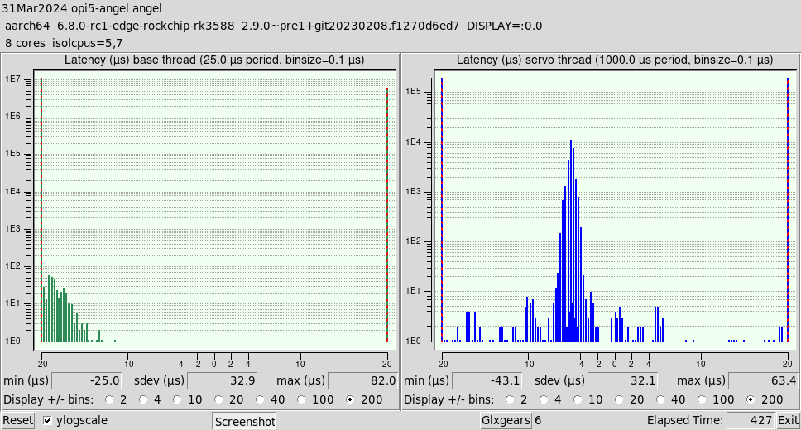Select 200 bins for servo thread display
The height and width of the screenshot is (430, 801).
750,399
